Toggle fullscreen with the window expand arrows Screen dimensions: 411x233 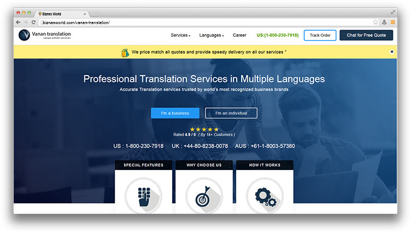click(393, 12)
